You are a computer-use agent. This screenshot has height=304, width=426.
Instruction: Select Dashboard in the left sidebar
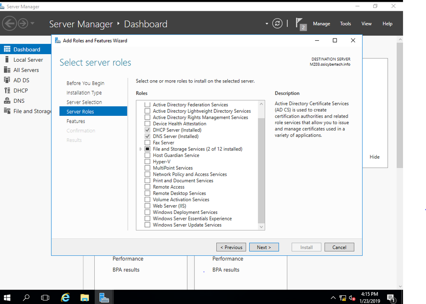click(x=26, y=49)
